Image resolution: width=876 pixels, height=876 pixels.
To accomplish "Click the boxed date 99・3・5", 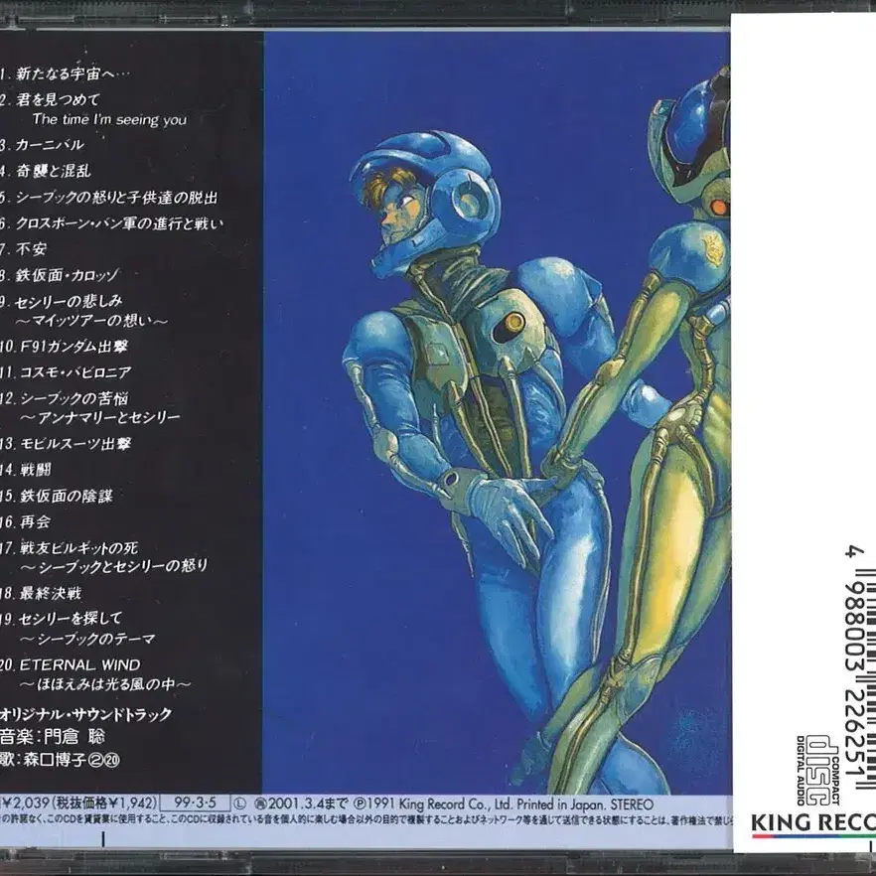I will point(195,803).
